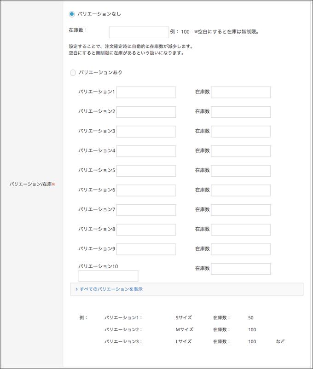Viewport: 313px width, 369px height.
Task: Click the example value Mサイズ
Action: coord(185,329)
